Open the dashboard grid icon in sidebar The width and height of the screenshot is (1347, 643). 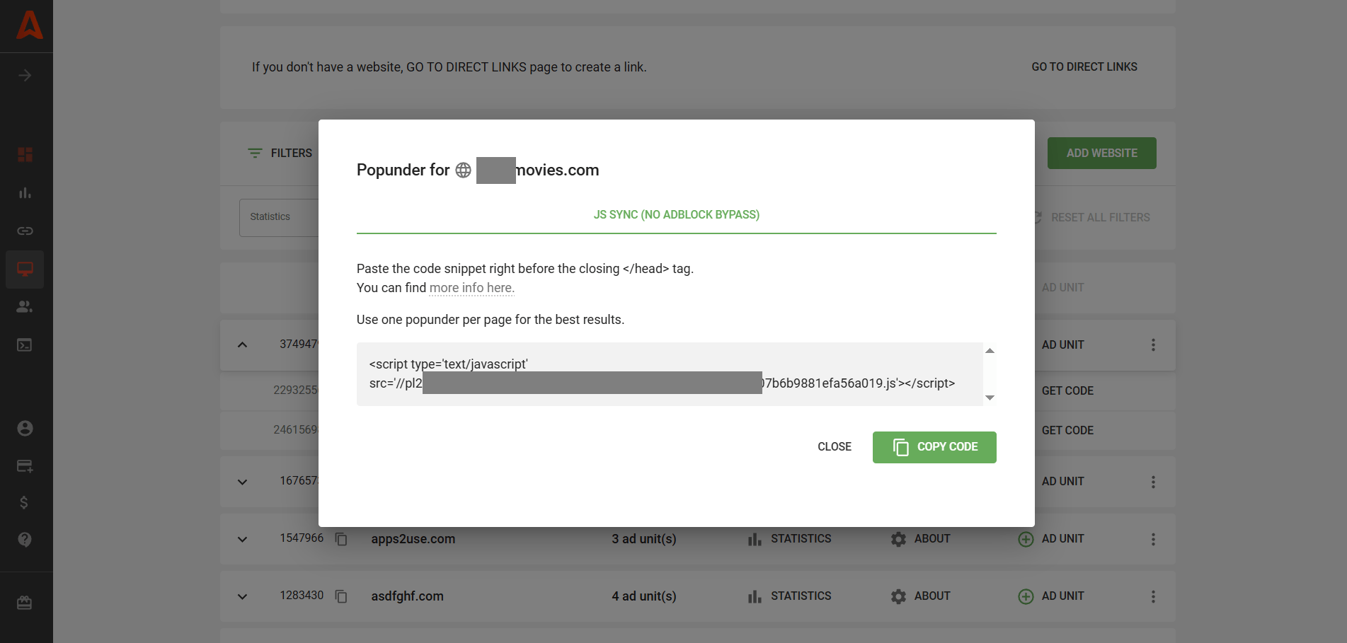coord(25,155)
